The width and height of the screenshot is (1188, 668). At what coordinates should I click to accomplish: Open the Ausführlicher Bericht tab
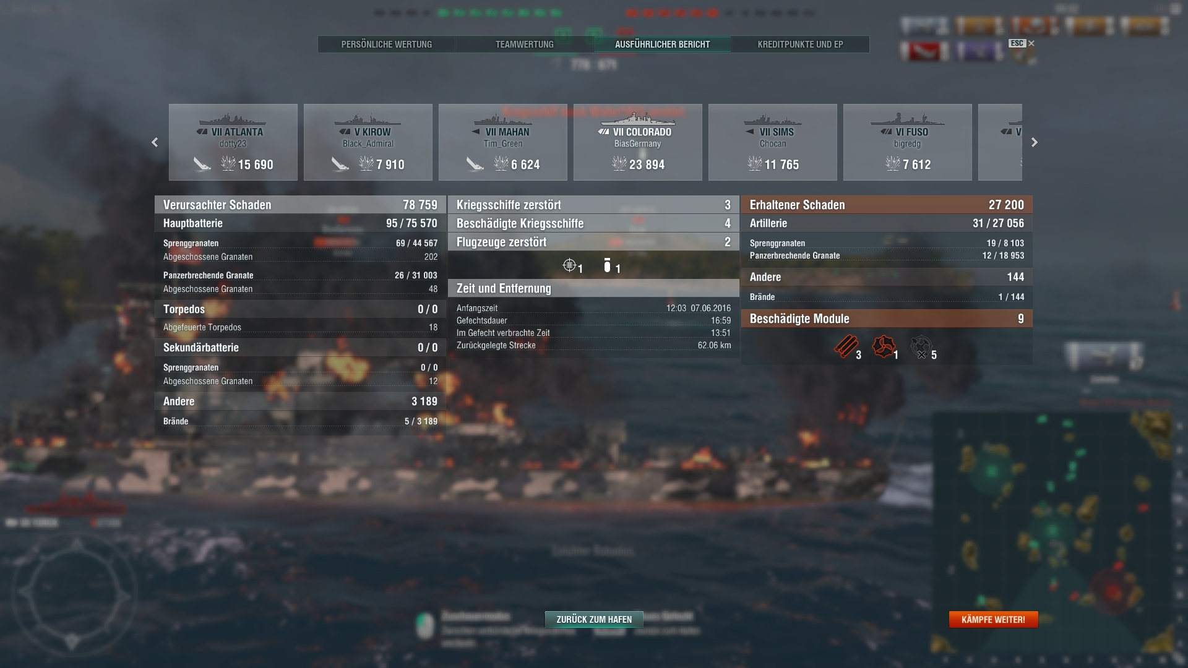click(x=663, y=45)
